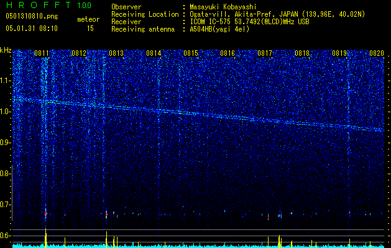This screenshot has width=391, height=248.
Task: Click the Observer label
Action: [126, 7]
